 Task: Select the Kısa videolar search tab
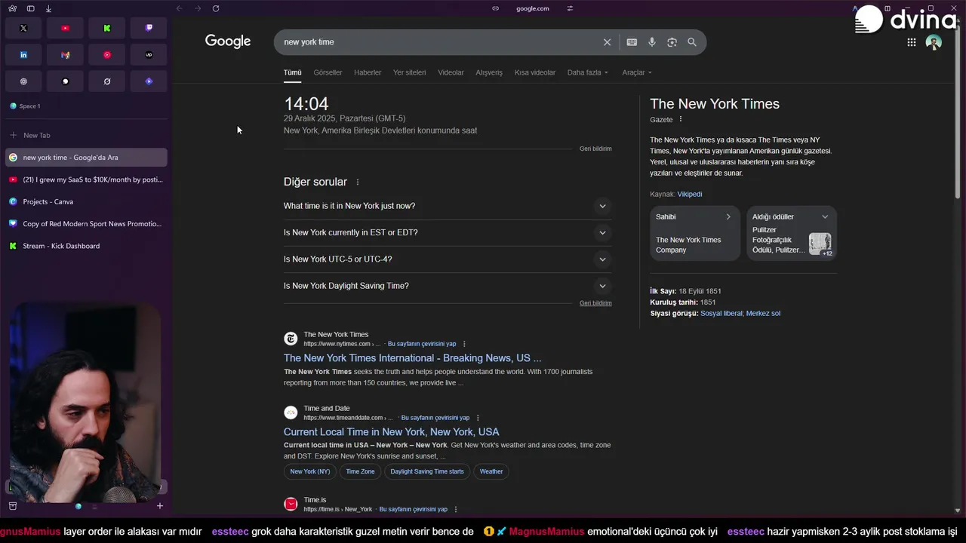535,72
